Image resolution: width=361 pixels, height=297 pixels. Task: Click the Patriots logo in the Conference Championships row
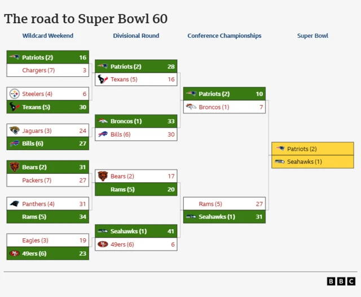point(191,93)
